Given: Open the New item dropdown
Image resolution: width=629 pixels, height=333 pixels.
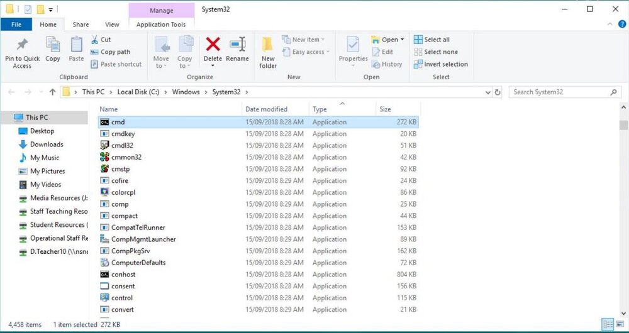Looking at the screenshot, I should tap(303, 40).
